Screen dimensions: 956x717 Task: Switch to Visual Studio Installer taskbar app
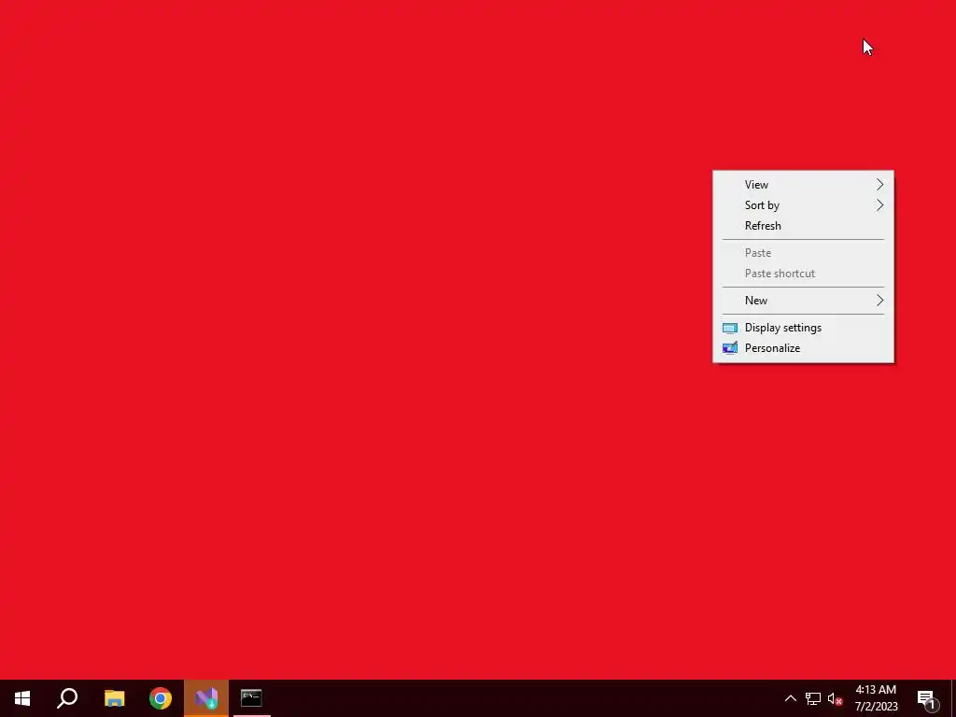click(x=206, y=698)
